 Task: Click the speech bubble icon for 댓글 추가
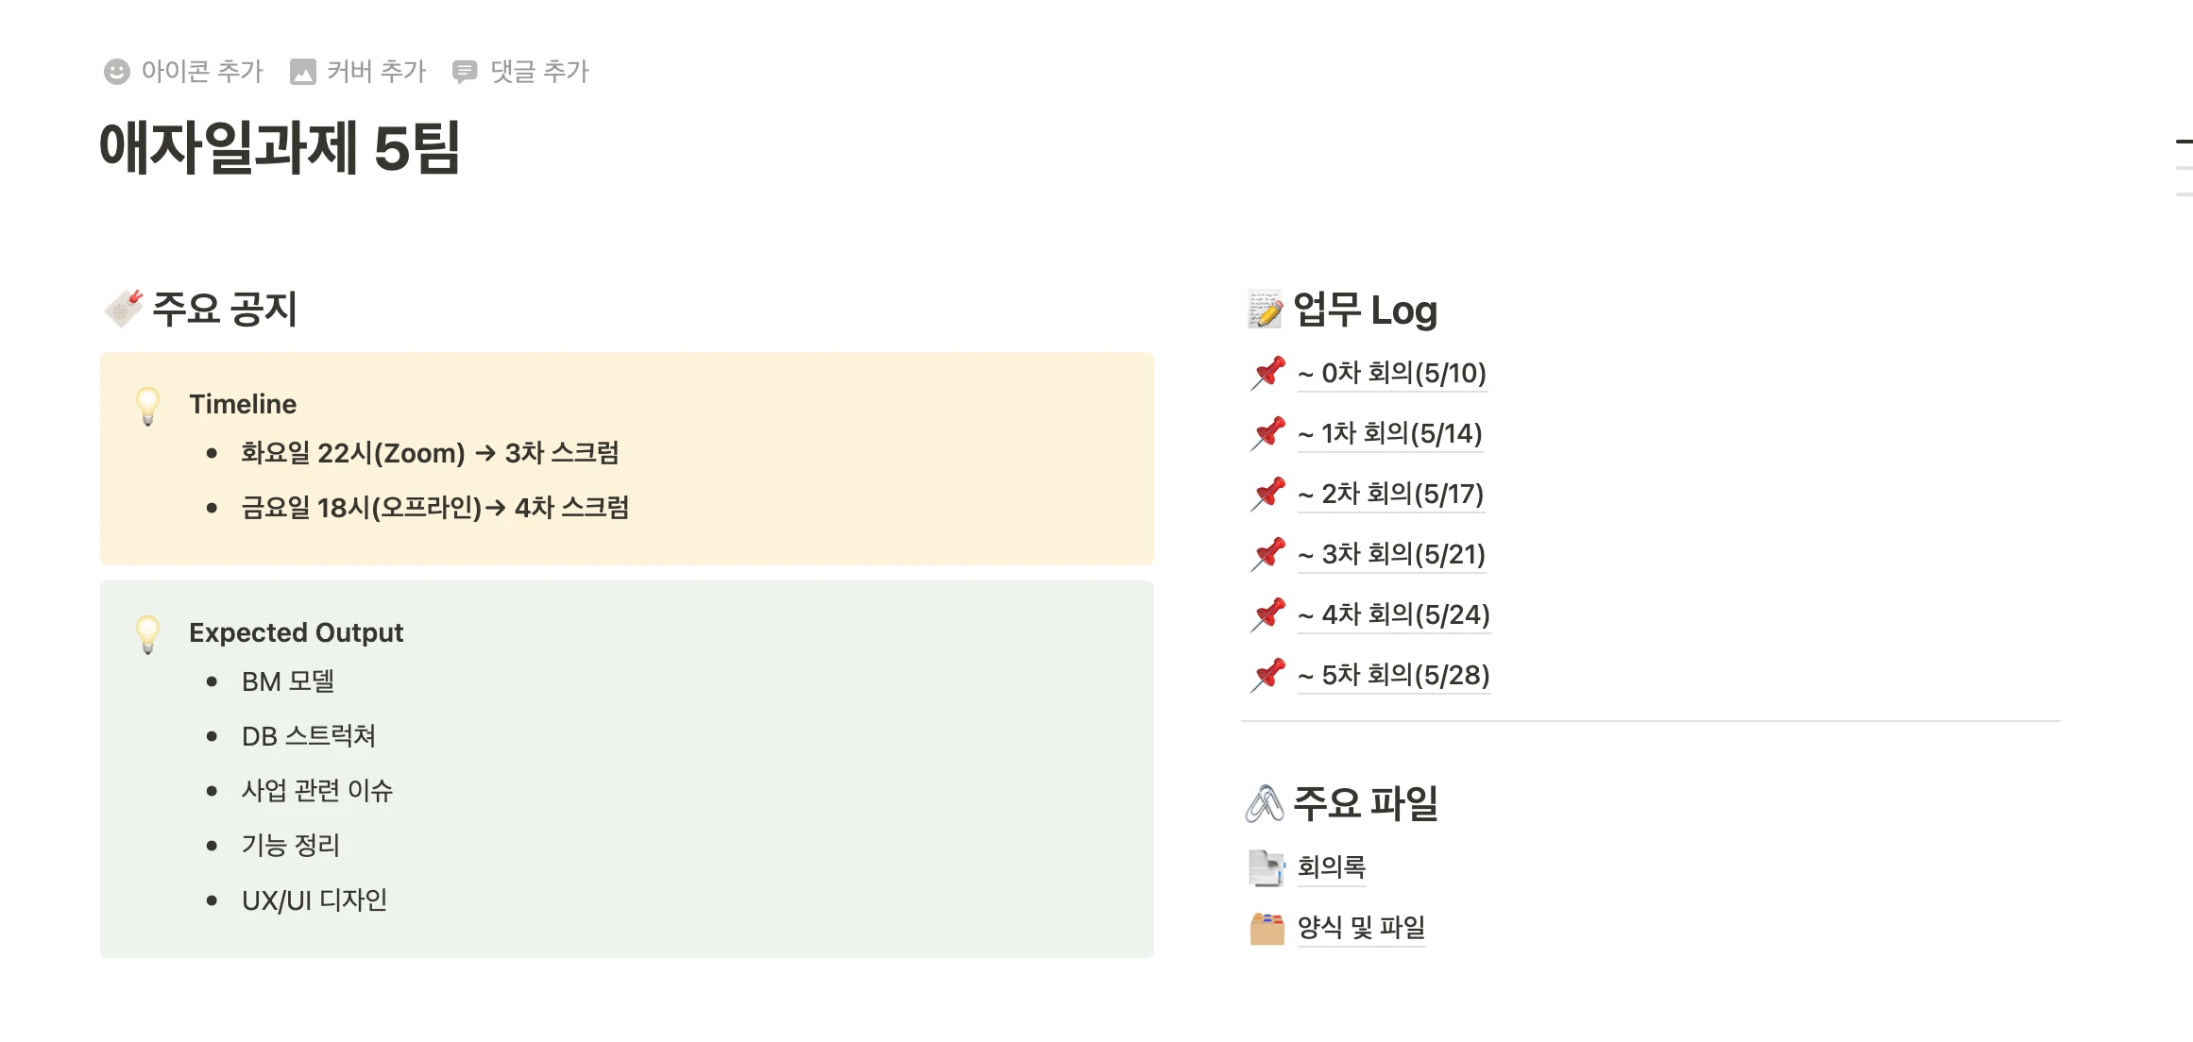(x=465, y=72)
